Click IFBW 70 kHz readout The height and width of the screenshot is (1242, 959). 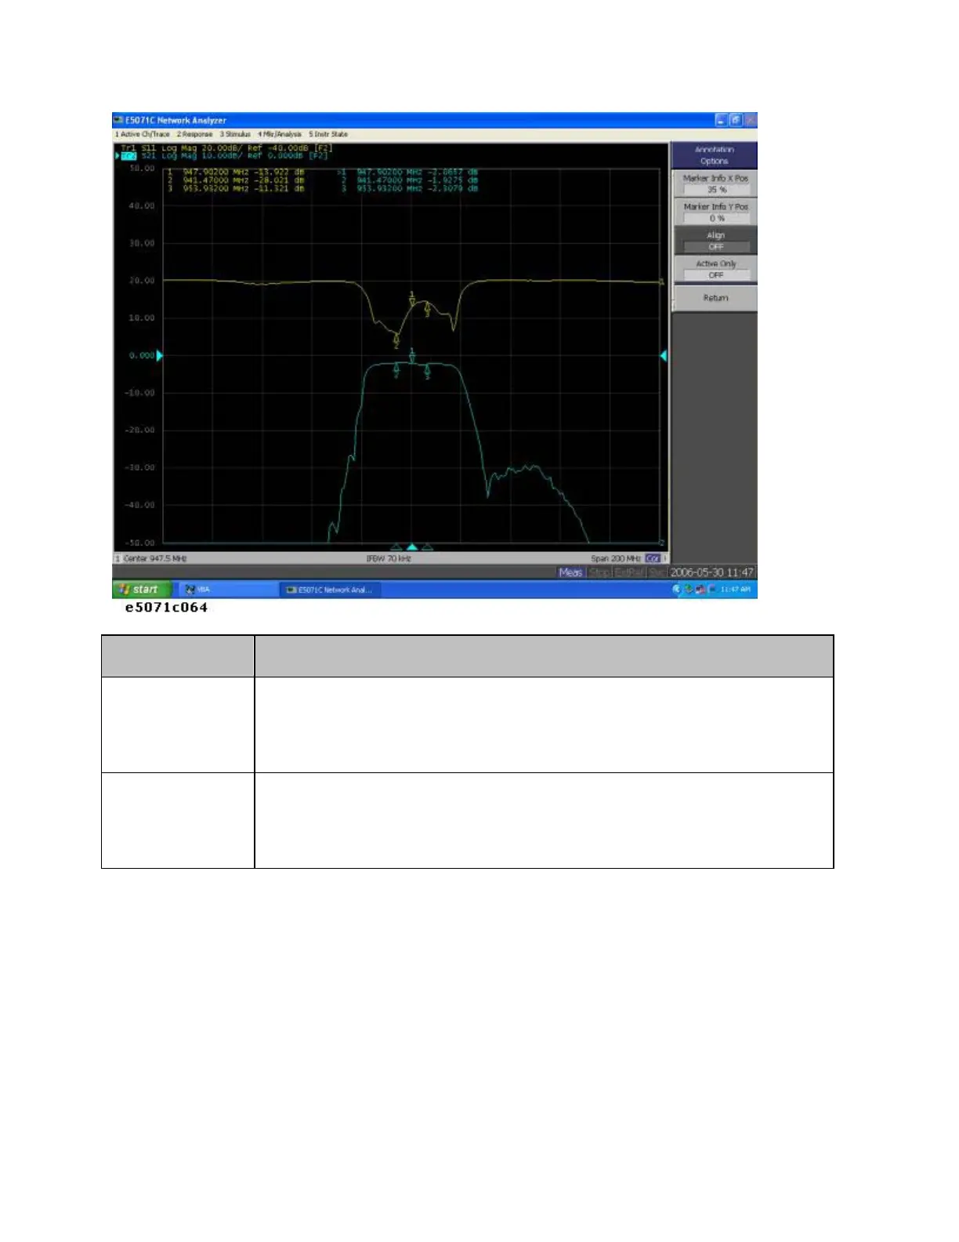389,558
